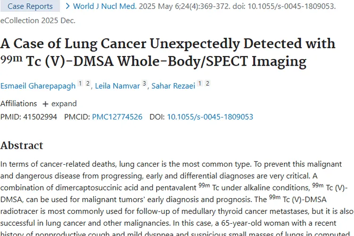Click affiliation superscript 2 after Rezaei
The height and width of the screenshot is (236, 354).
[x=208, y=84]
